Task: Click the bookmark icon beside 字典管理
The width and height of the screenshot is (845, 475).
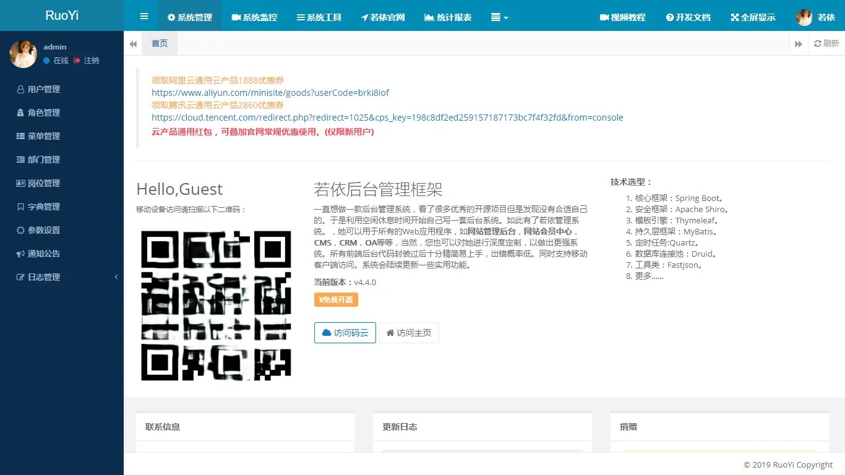Action: point(20,207)
